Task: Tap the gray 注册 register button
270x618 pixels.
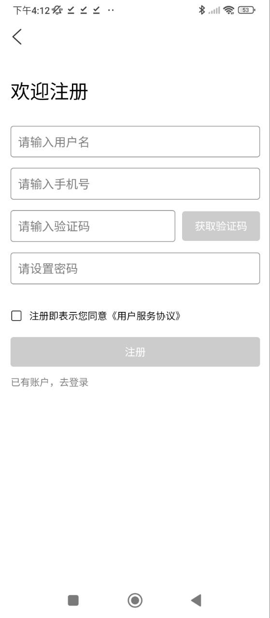Action: click(135, 352)
